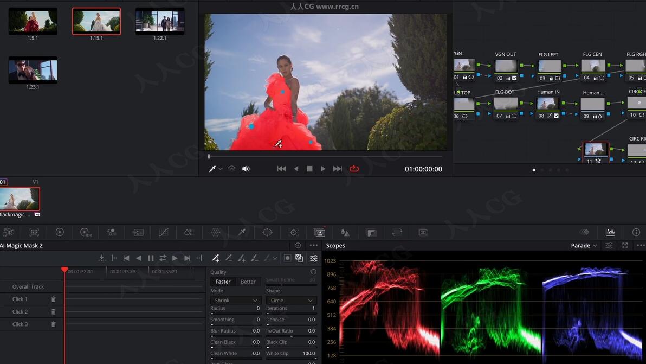Select the add stroke tool
The height and width of the screenshot is (364, 646).
(x=216, y=258)
